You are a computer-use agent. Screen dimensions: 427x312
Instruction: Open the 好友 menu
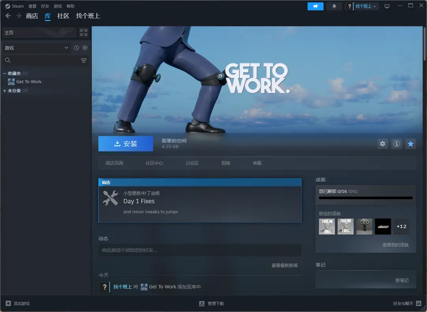[x=45, y=6]
